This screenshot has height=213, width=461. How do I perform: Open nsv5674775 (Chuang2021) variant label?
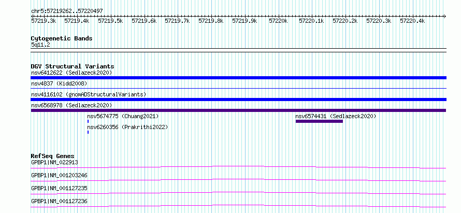[123, 116]
